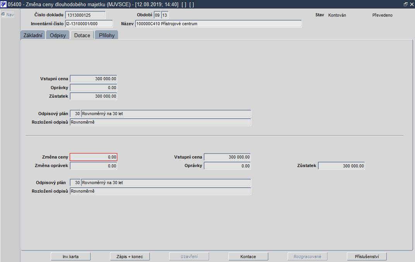Click the Změna oprávek field
This screenshot has width=415, height=262.
(x=93, y=166)
